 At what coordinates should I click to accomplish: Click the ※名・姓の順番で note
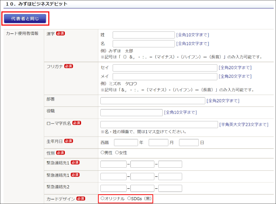144,132
